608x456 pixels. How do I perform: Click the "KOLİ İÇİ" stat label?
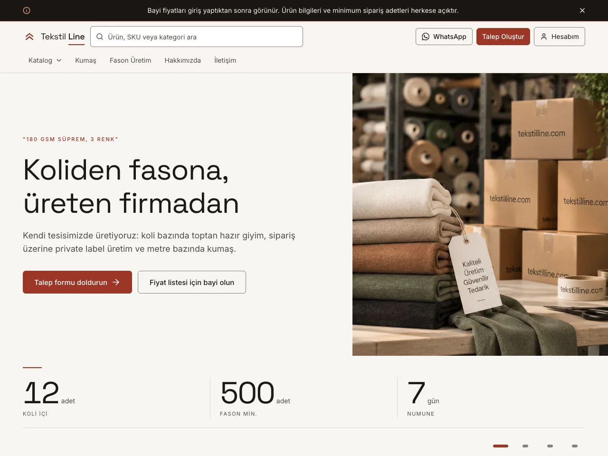[x=35, y=414]
